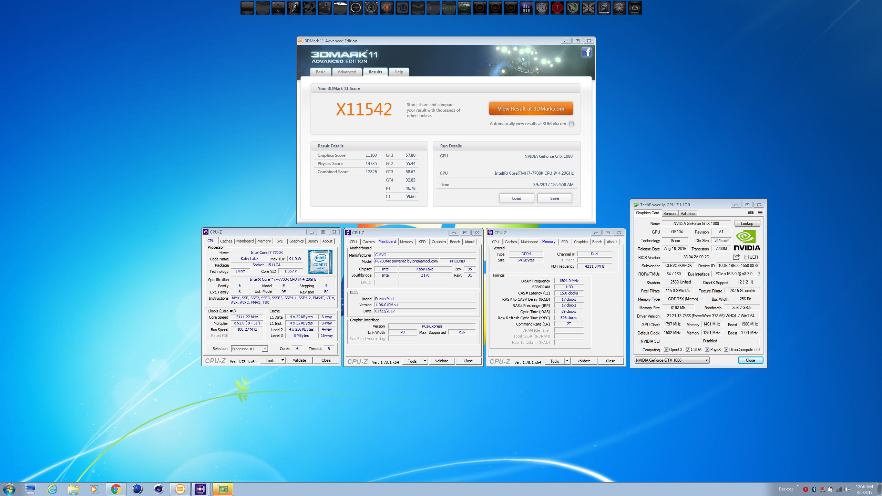Click the BIOS export share icon
The height and width of the screenshot is (496, 882).
(736, 257)
